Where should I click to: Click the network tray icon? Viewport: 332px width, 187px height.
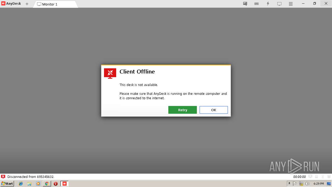[301, 184]
